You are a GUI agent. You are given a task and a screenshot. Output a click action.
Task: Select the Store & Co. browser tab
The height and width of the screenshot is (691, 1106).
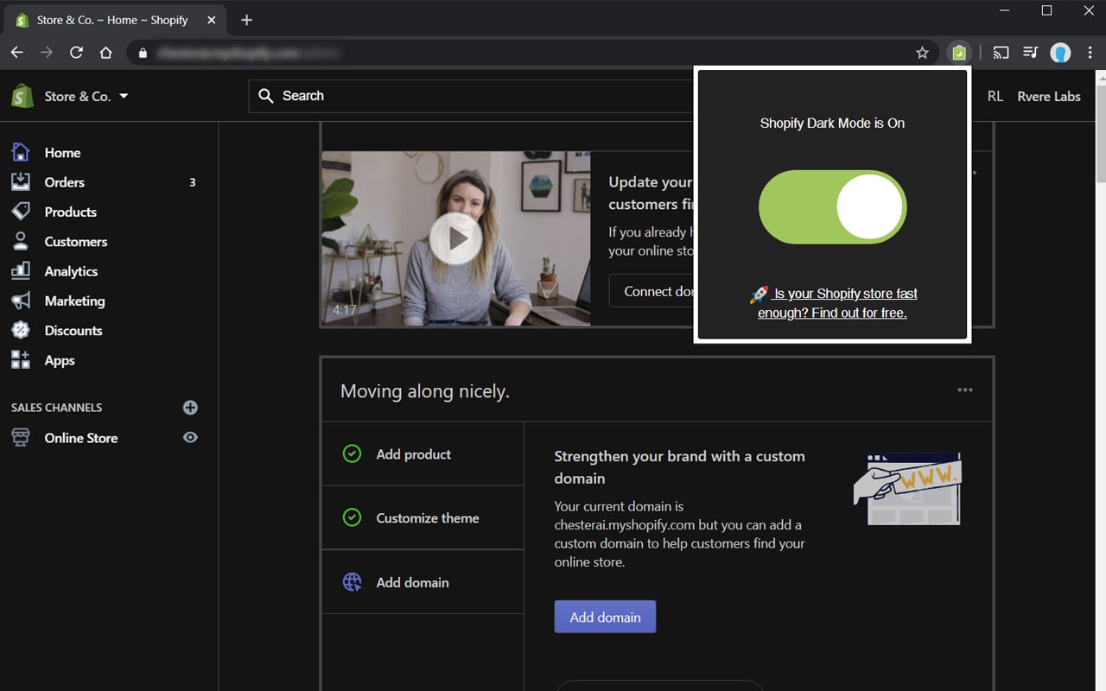[112, 19]
